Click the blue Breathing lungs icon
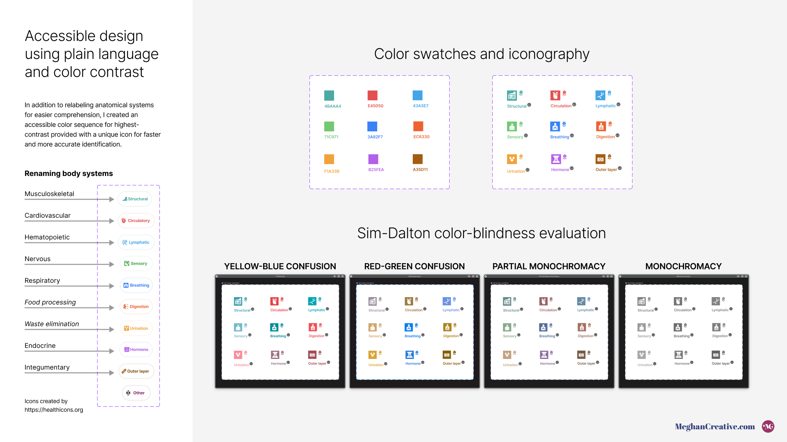This screenshot has height=442, width=787. 555,126
